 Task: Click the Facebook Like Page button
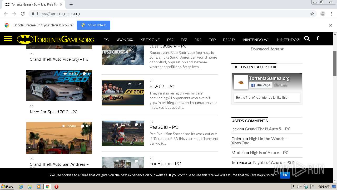261,85
